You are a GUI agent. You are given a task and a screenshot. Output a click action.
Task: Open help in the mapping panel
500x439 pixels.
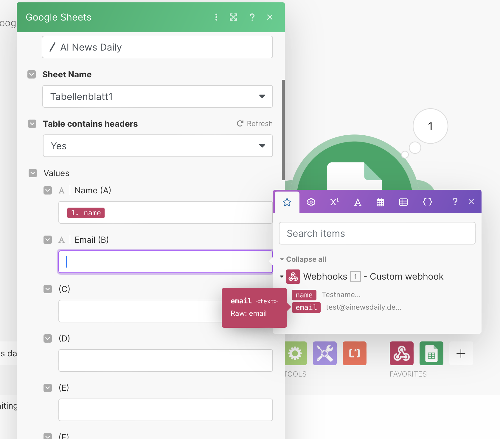tap(455, 202)
